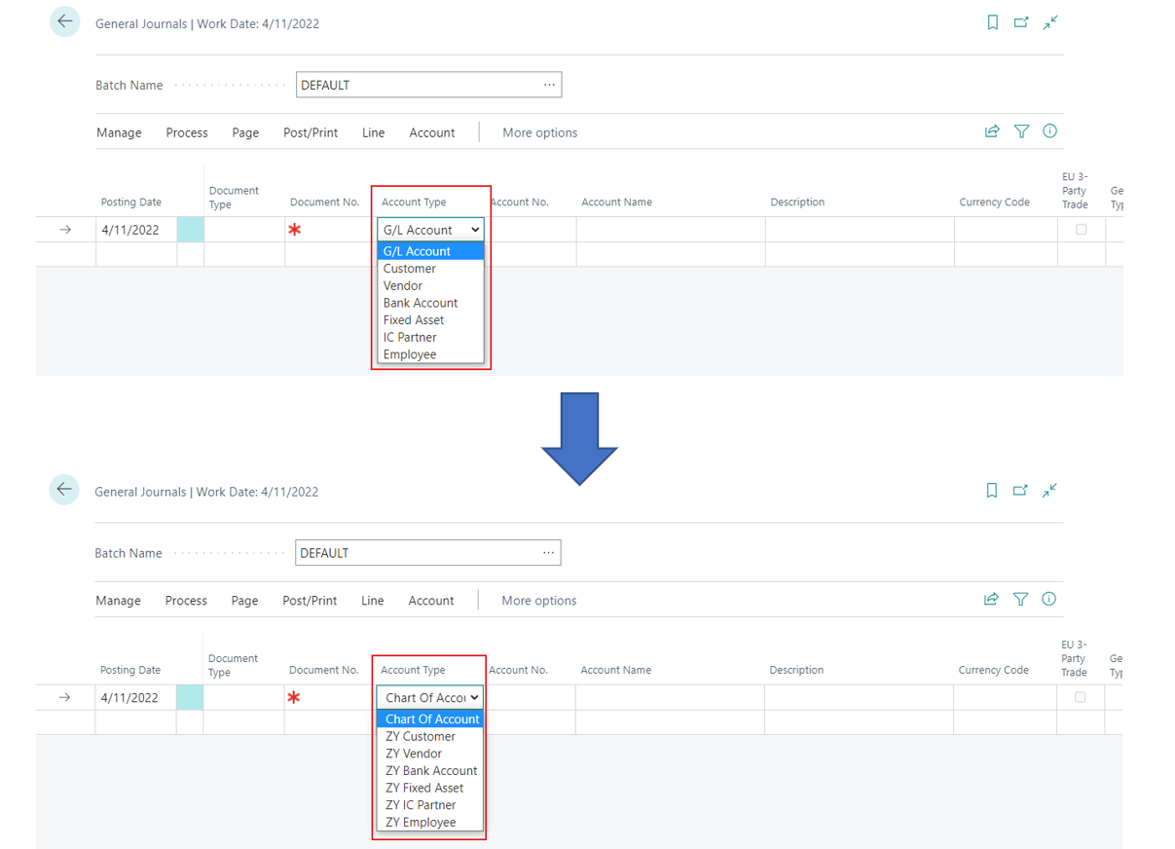Viewport: 1175px width, 849px height.
Task: Choose ZY Employee in the bottom list
Action: 429,822
